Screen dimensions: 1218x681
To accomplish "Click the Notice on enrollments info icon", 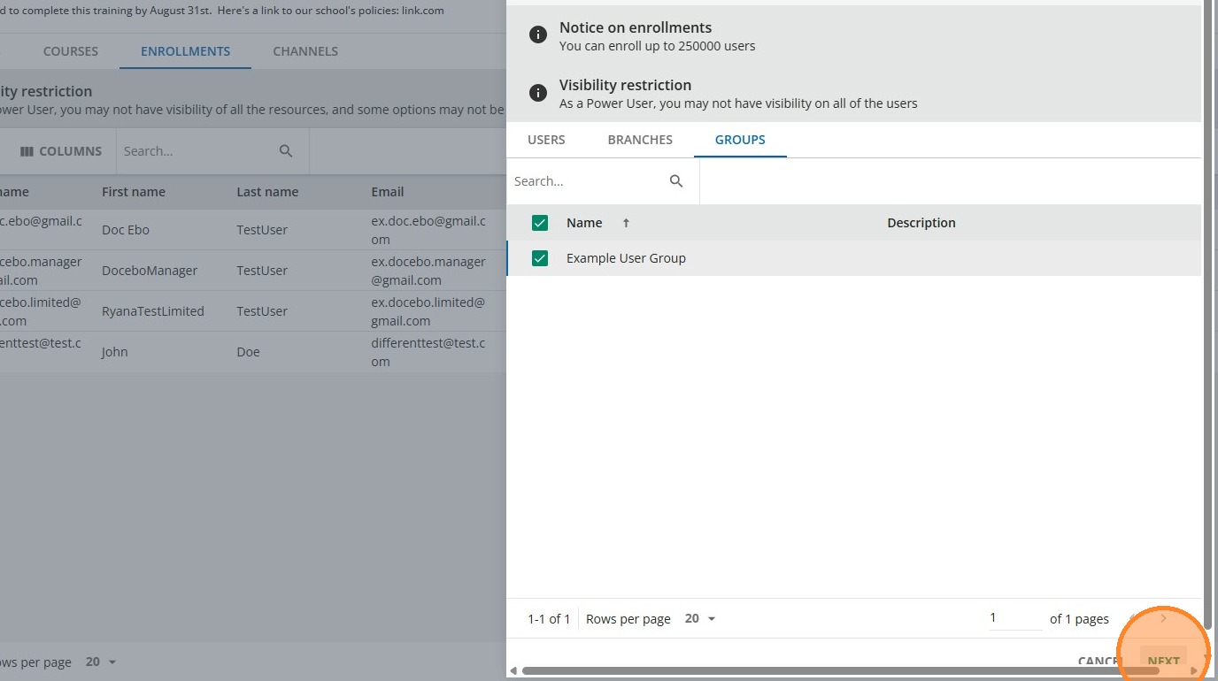I will pos(537,35).
